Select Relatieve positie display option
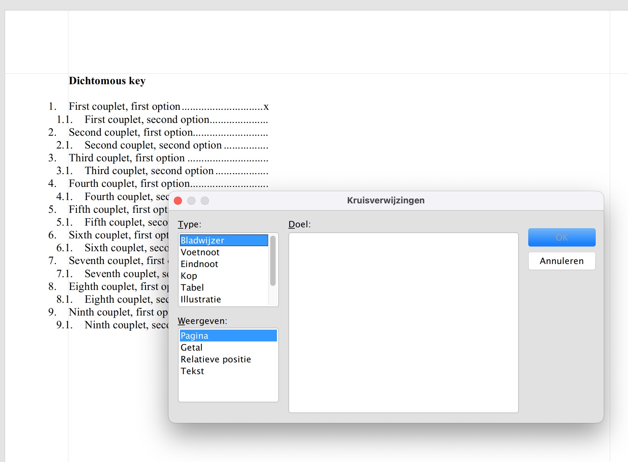 point(216,359)
